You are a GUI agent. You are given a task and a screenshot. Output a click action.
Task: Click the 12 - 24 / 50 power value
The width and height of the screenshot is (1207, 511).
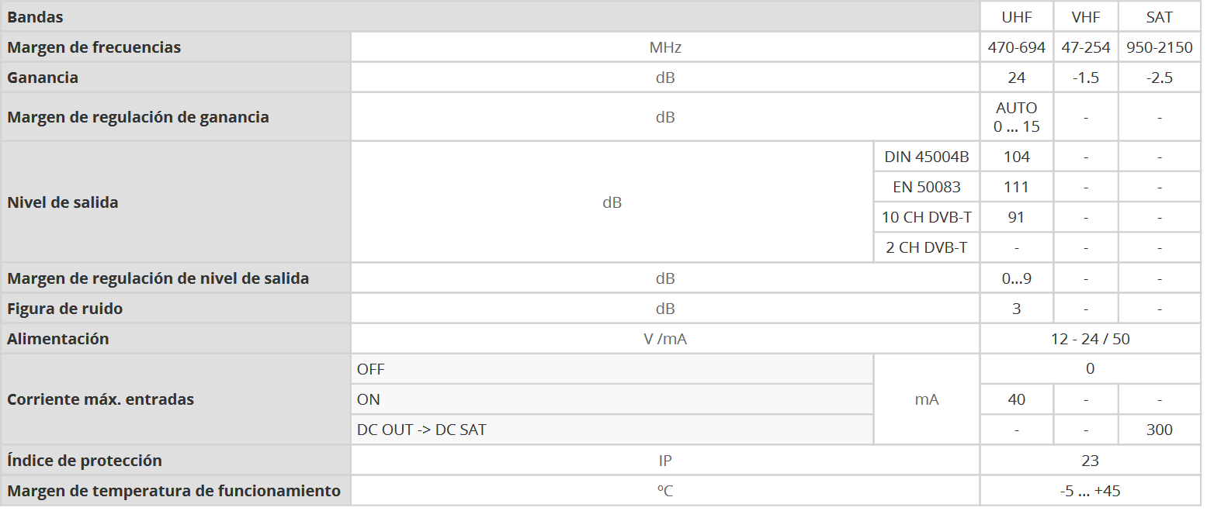click(1090, 339)
